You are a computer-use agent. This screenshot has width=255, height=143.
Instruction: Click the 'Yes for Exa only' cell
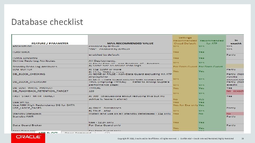pyautogui.click(x=185, y=105)
